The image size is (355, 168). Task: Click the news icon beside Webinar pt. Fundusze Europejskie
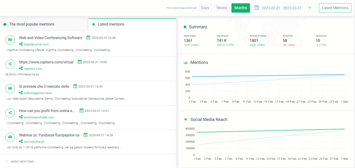pos(10,137)
